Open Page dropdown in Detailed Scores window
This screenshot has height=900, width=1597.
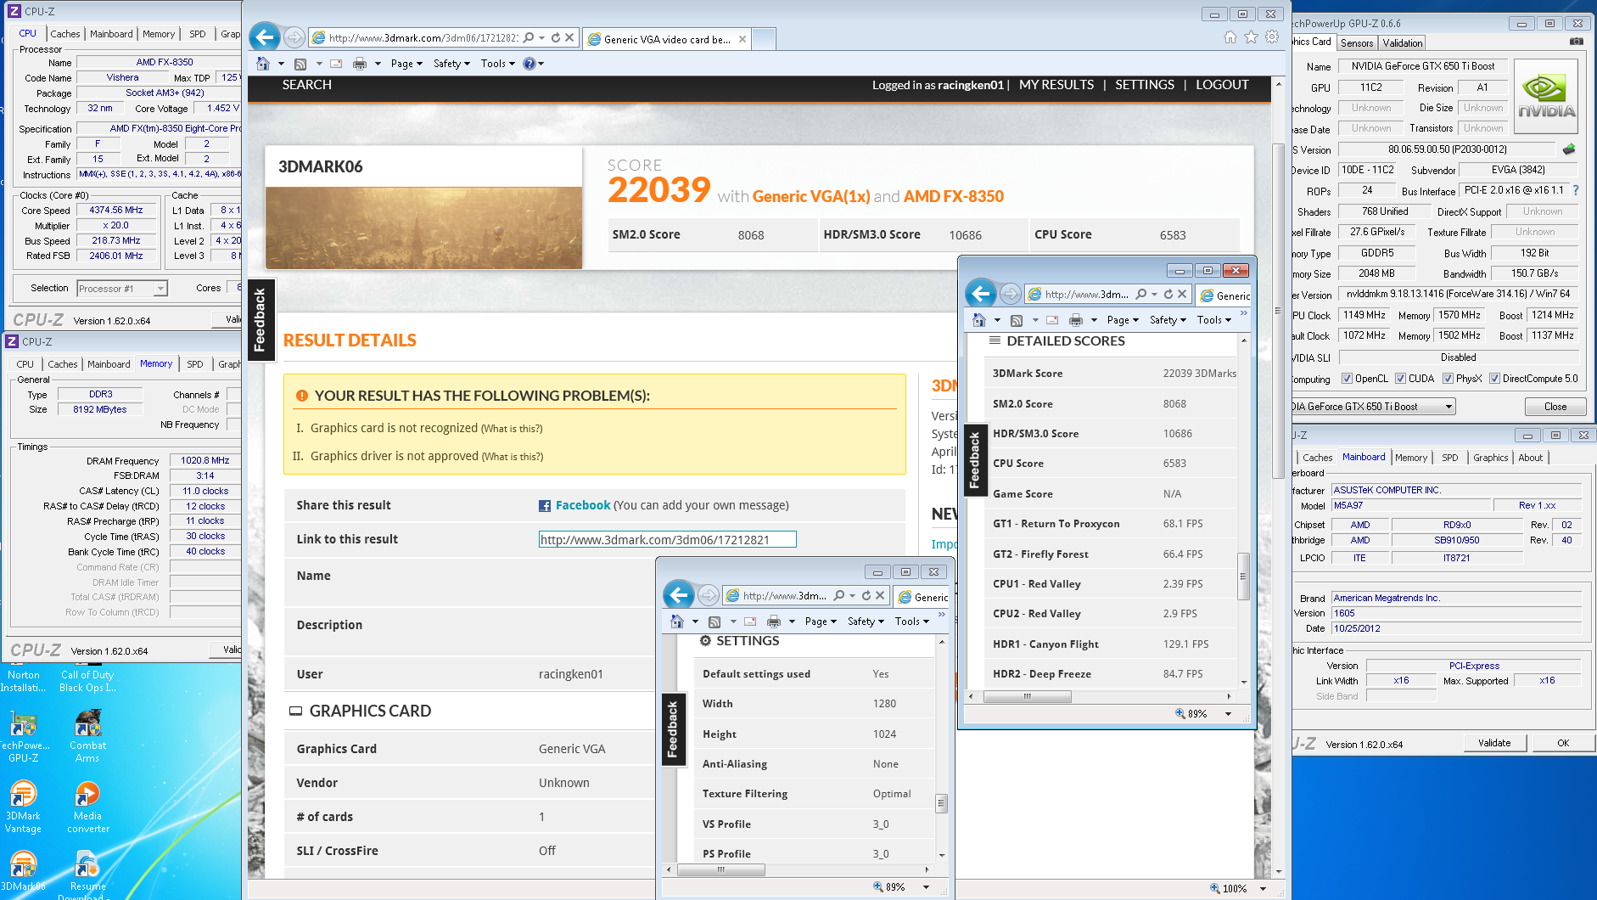(x=1123, y=320)
